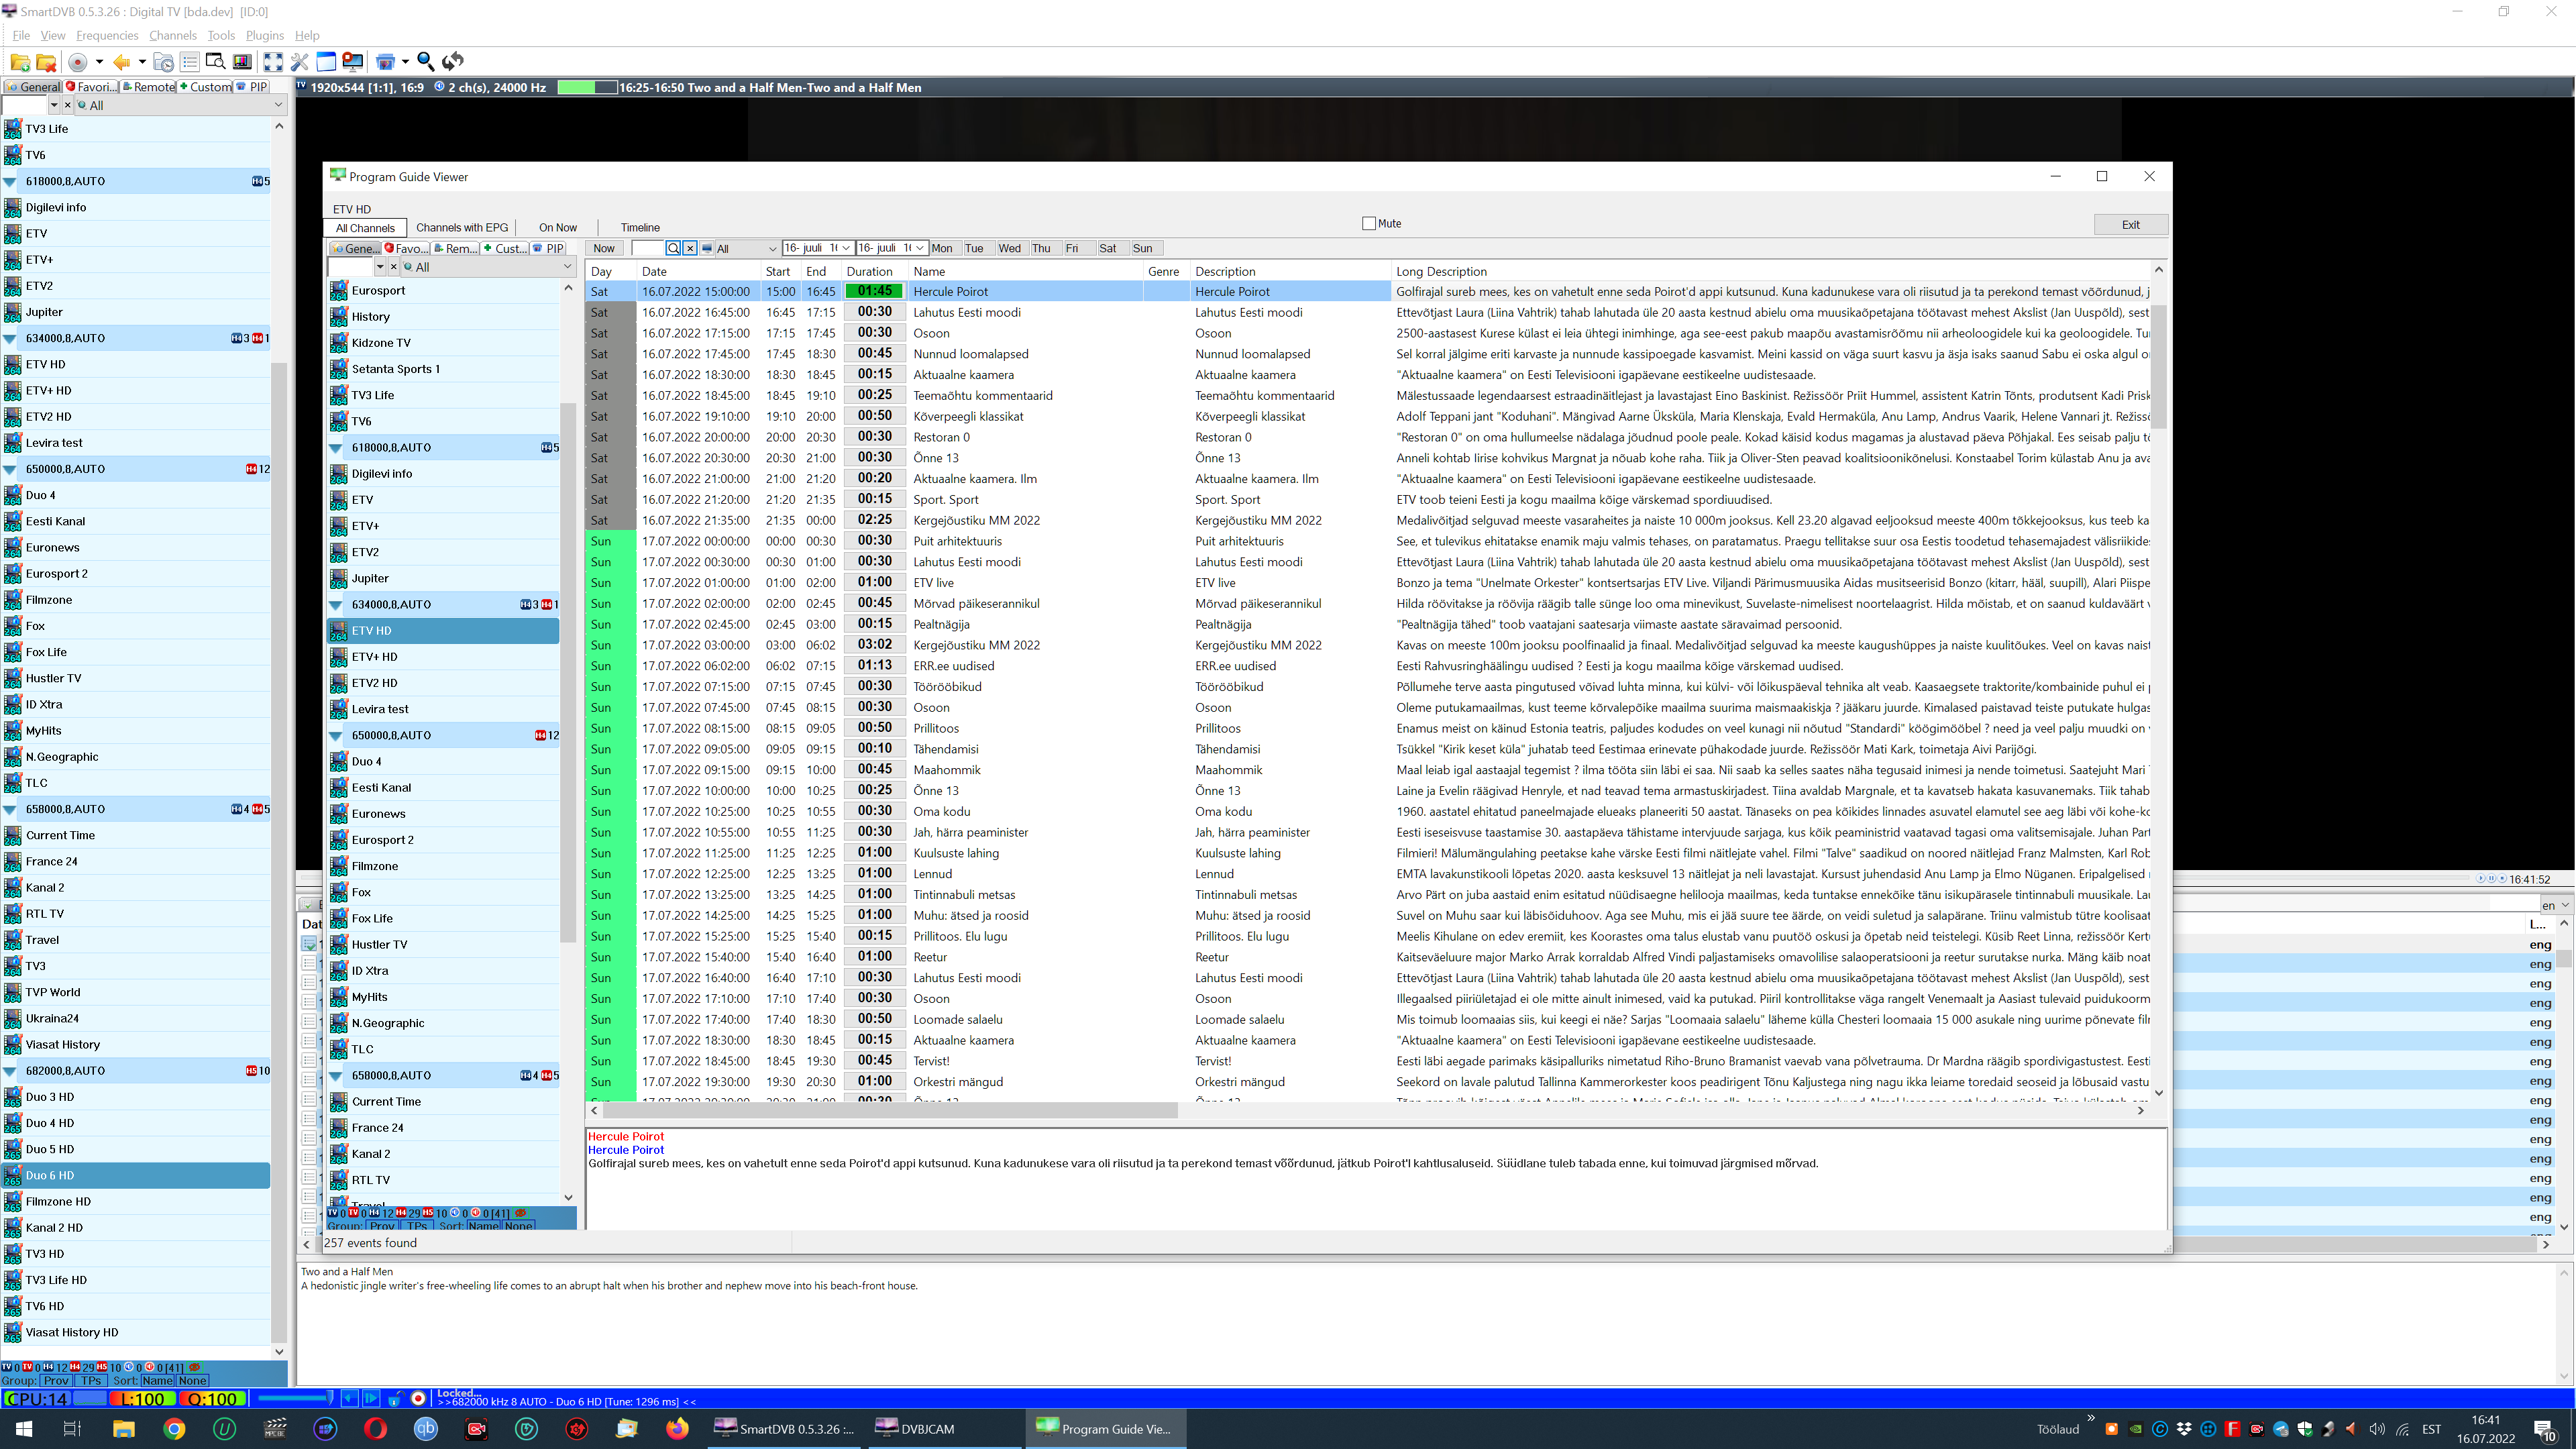The height and width of the screenshot is (1449, 2576).
Task: Click the search icon in Program Guide filter bar
Action: coord(673,248)
